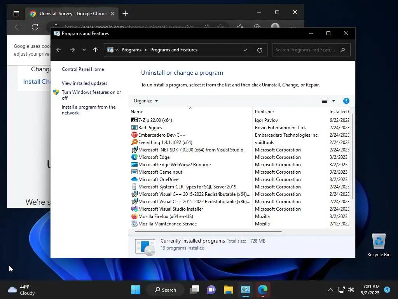The image size is (398, 299).
Task: Click the Everything search magnifier icon
Action: point(134,142)
